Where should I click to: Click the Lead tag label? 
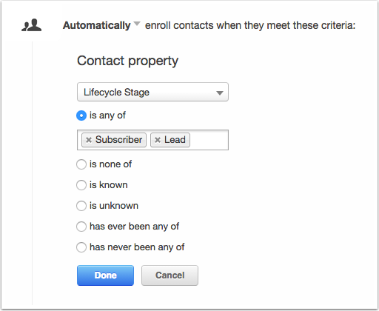175,140
